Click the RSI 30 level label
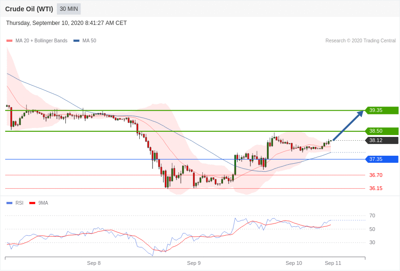Image resolution: width=400 pixels, height=271 pixels. coord(372,242)
